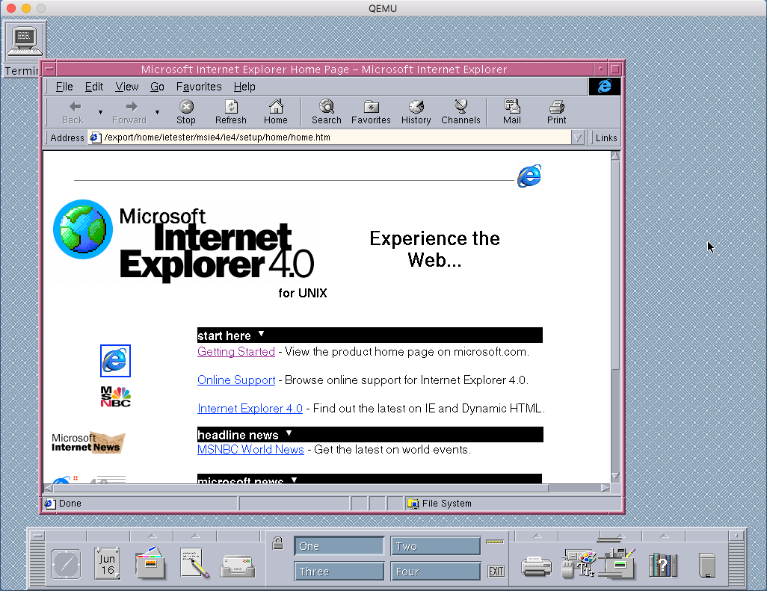The width and height of the screenshot is (767, 591).
Task: Collapse the 'headline news' section arrow
Action: pyautogui.click(x=289, y=433)
